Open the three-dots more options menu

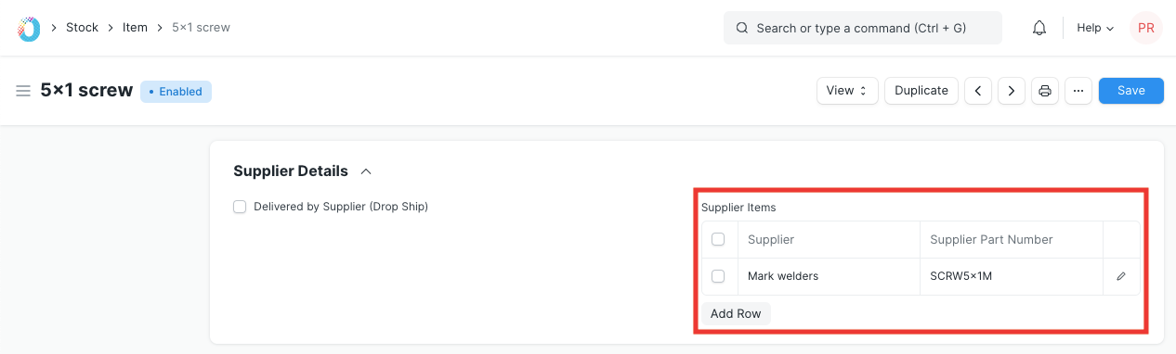pos(1078,91)
